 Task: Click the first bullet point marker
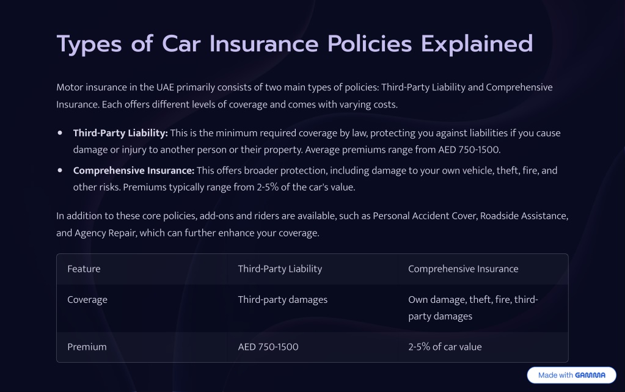(60, 132)
